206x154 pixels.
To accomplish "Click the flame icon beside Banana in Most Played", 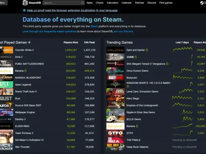I will coord(25,71).
